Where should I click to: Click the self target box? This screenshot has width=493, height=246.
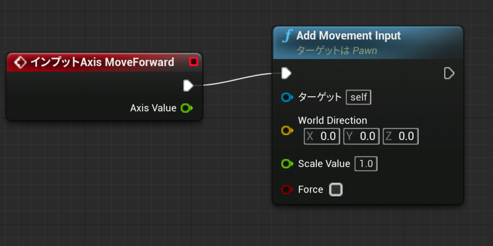[358, 97]
